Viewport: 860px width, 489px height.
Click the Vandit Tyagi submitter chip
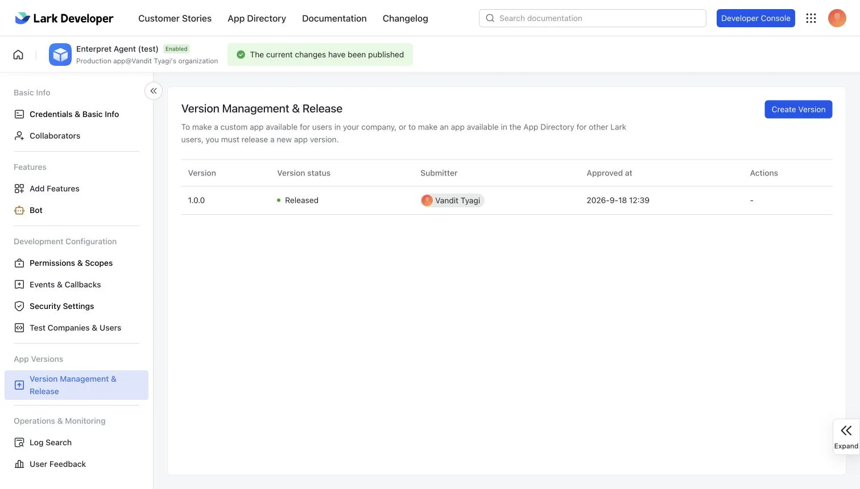click(x=452, y=200)
